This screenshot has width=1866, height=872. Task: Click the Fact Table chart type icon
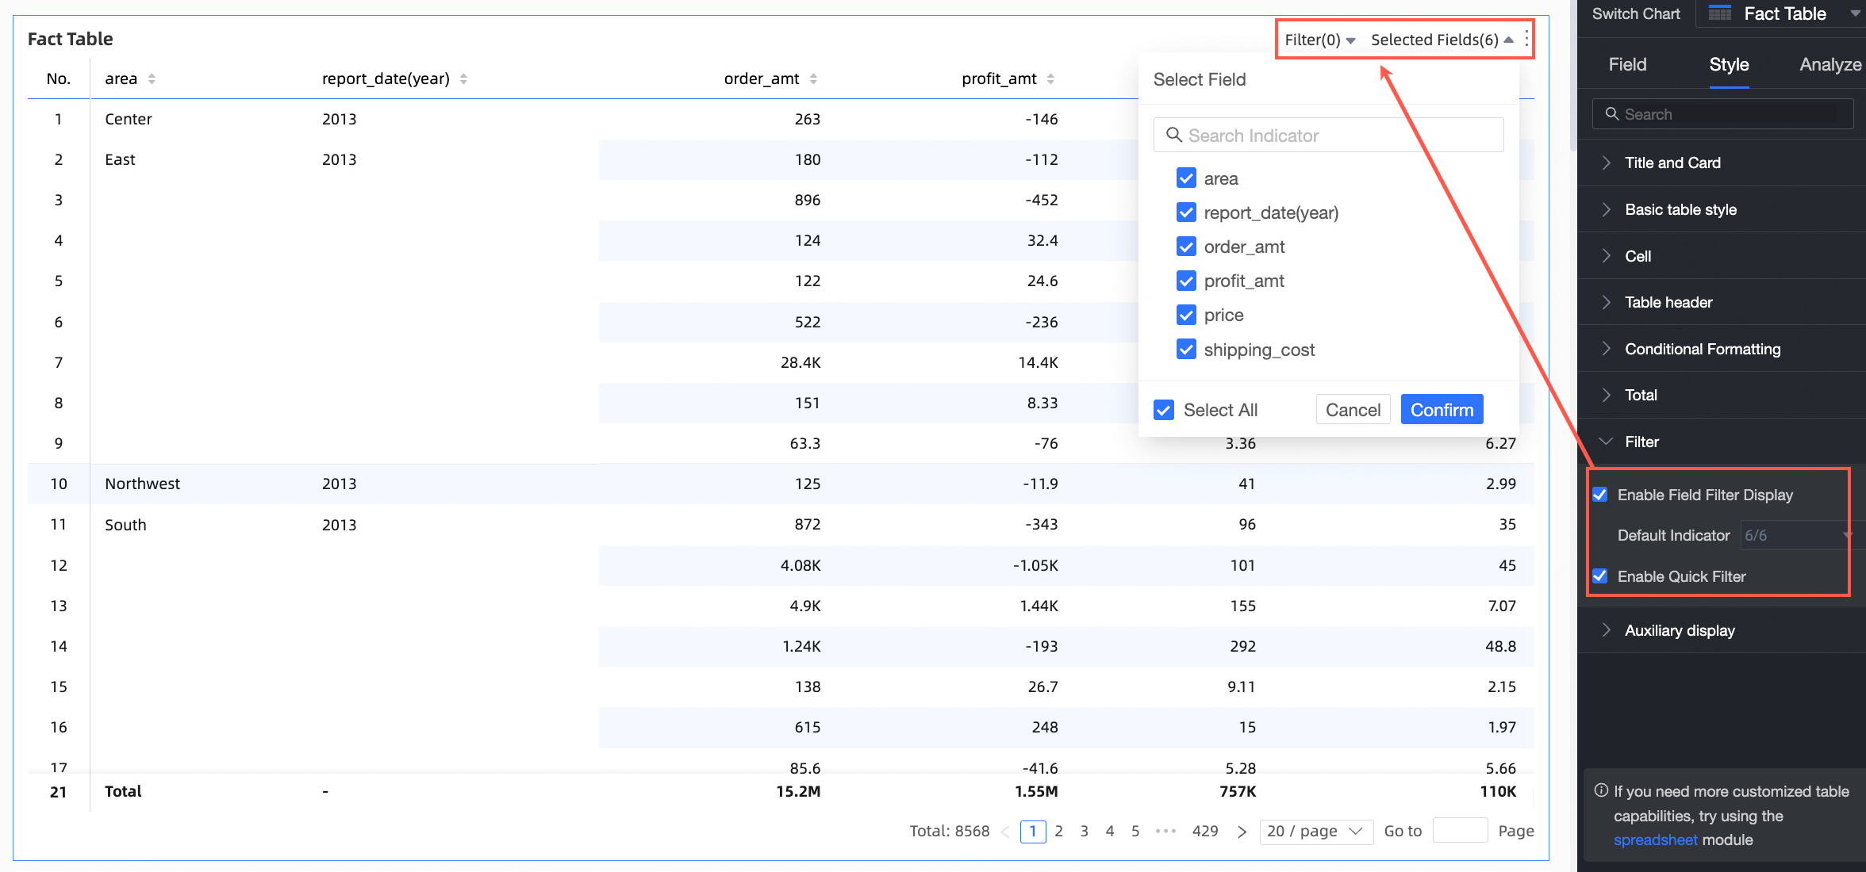tap(1720, 13)
